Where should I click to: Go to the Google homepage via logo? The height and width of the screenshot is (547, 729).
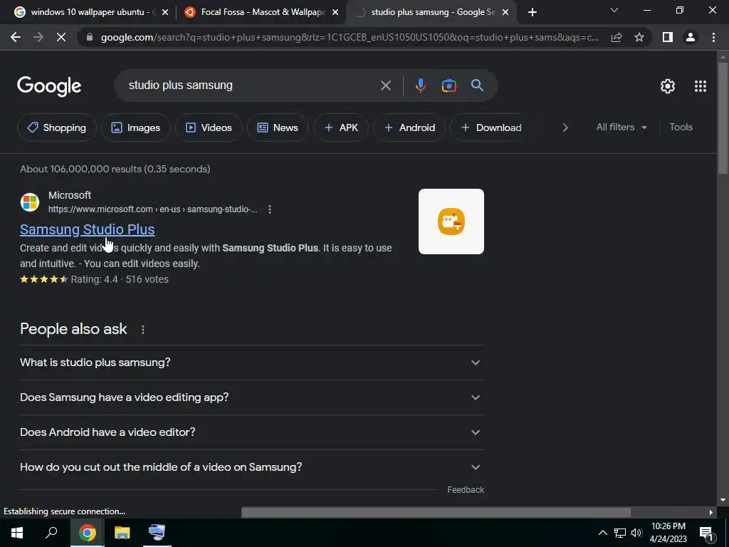coord(49,86)
